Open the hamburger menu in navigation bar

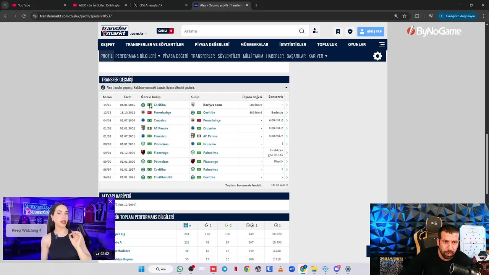click(381, 44)
